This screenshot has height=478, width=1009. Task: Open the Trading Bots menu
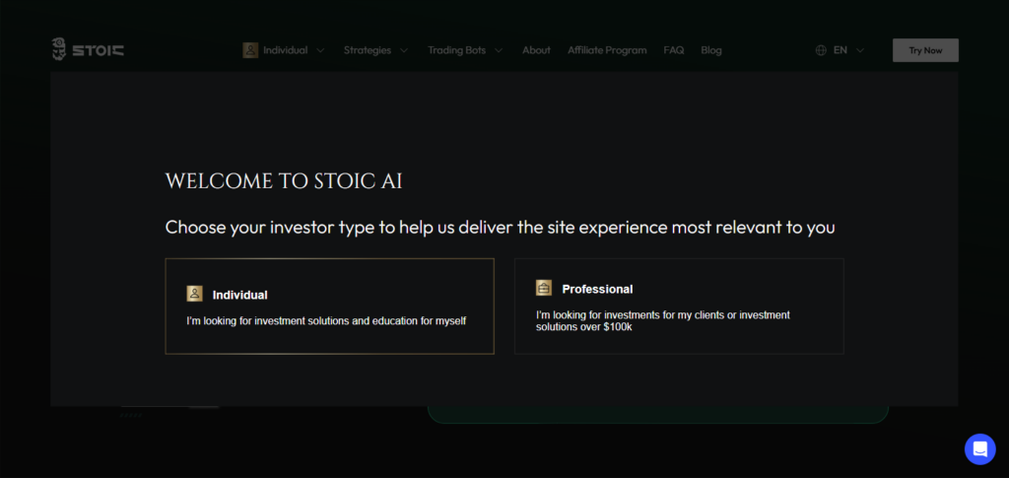pyautogui.click(x=456, y=50)
